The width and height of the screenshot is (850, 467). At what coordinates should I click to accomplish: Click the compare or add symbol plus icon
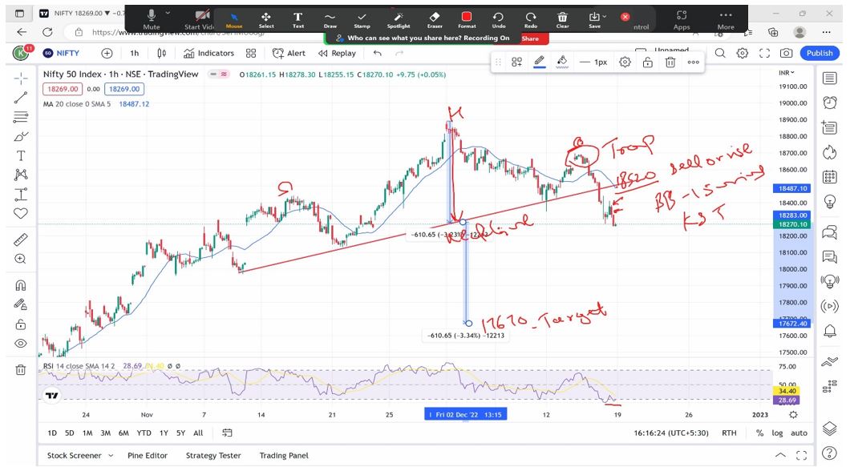coord(107,53)
